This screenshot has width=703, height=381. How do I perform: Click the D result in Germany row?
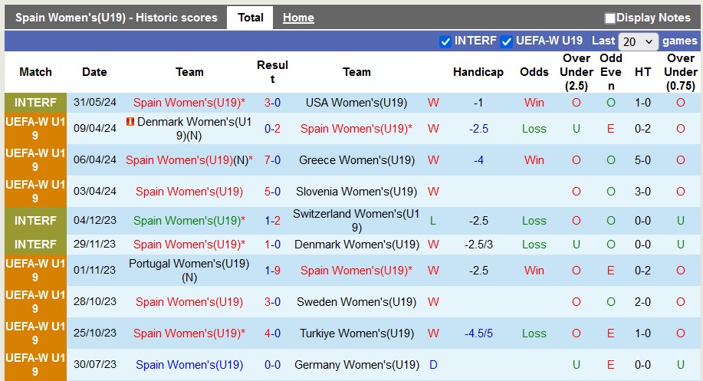(x=433, y=364)
